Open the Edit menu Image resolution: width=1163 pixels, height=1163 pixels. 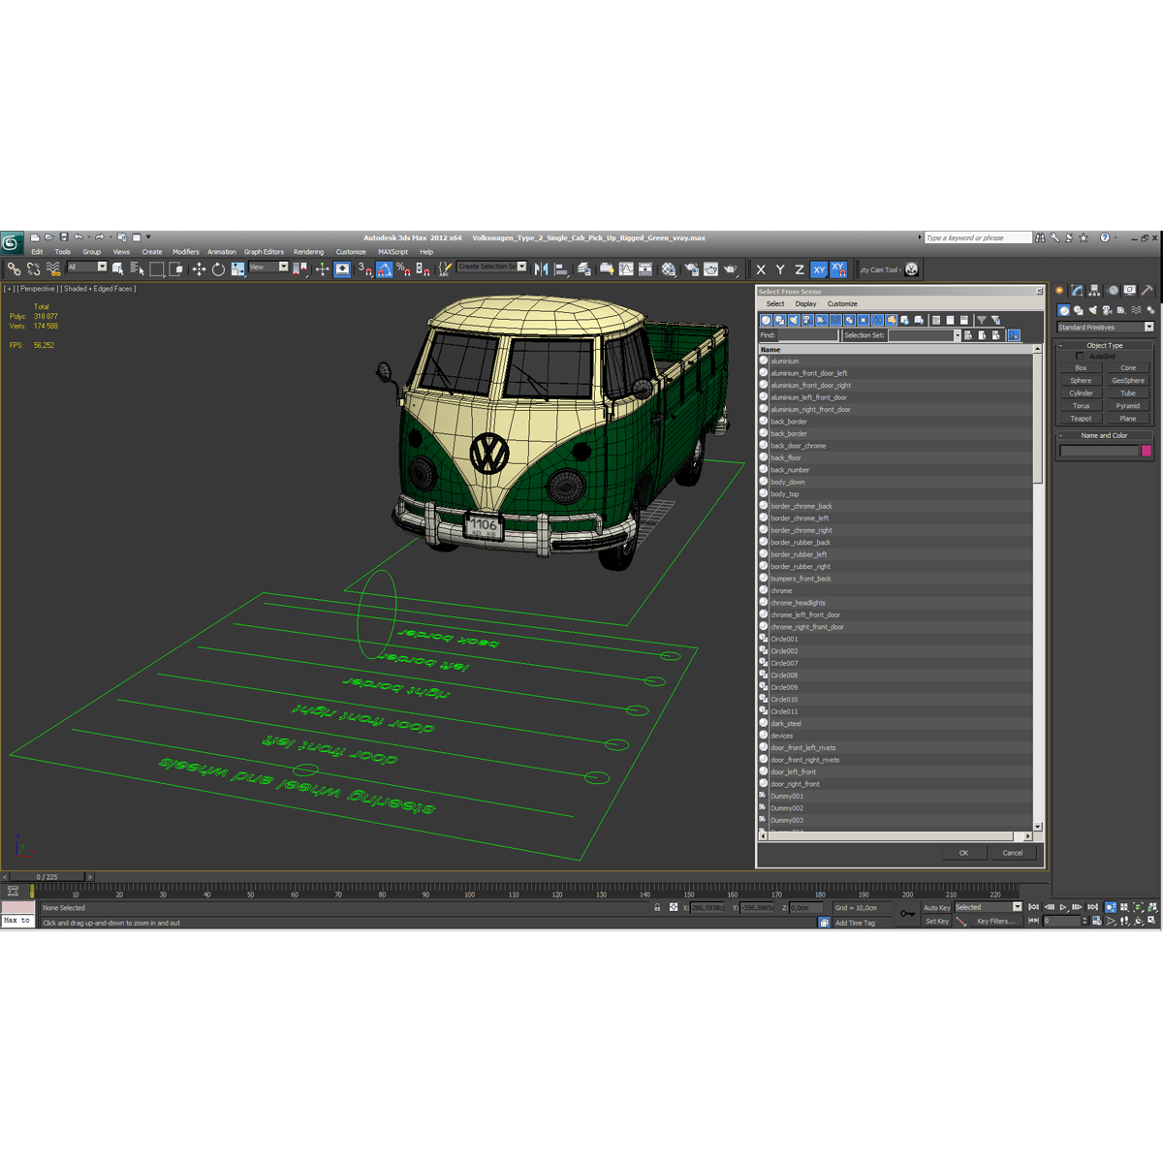[x=37, y=252]
